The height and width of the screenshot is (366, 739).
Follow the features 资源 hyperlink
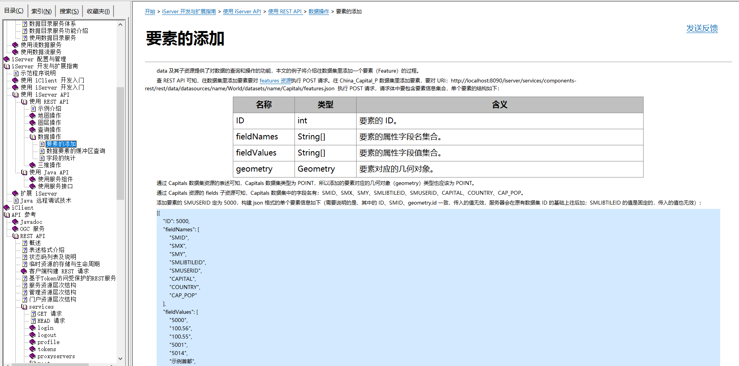coord(275,81)
